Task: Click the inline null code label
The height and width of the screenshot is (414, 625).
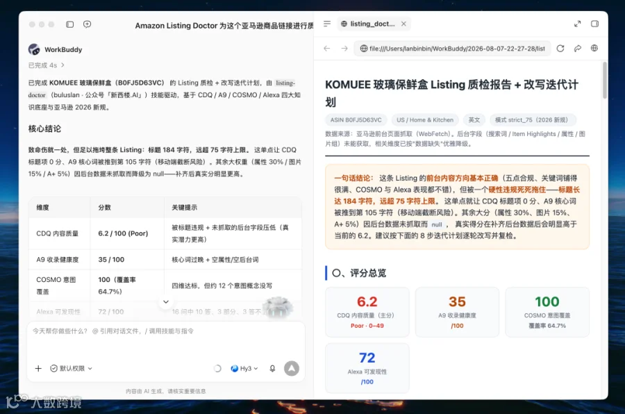Action: (437, 224)
